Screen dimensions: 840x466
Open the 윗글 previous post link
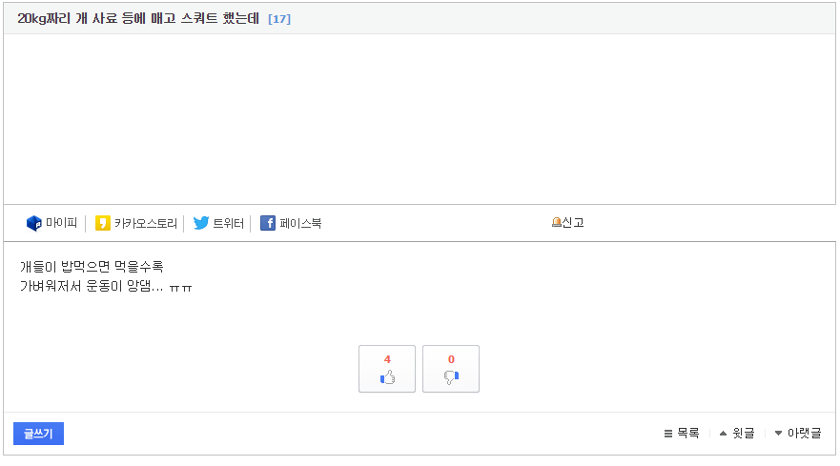[744, 433]
